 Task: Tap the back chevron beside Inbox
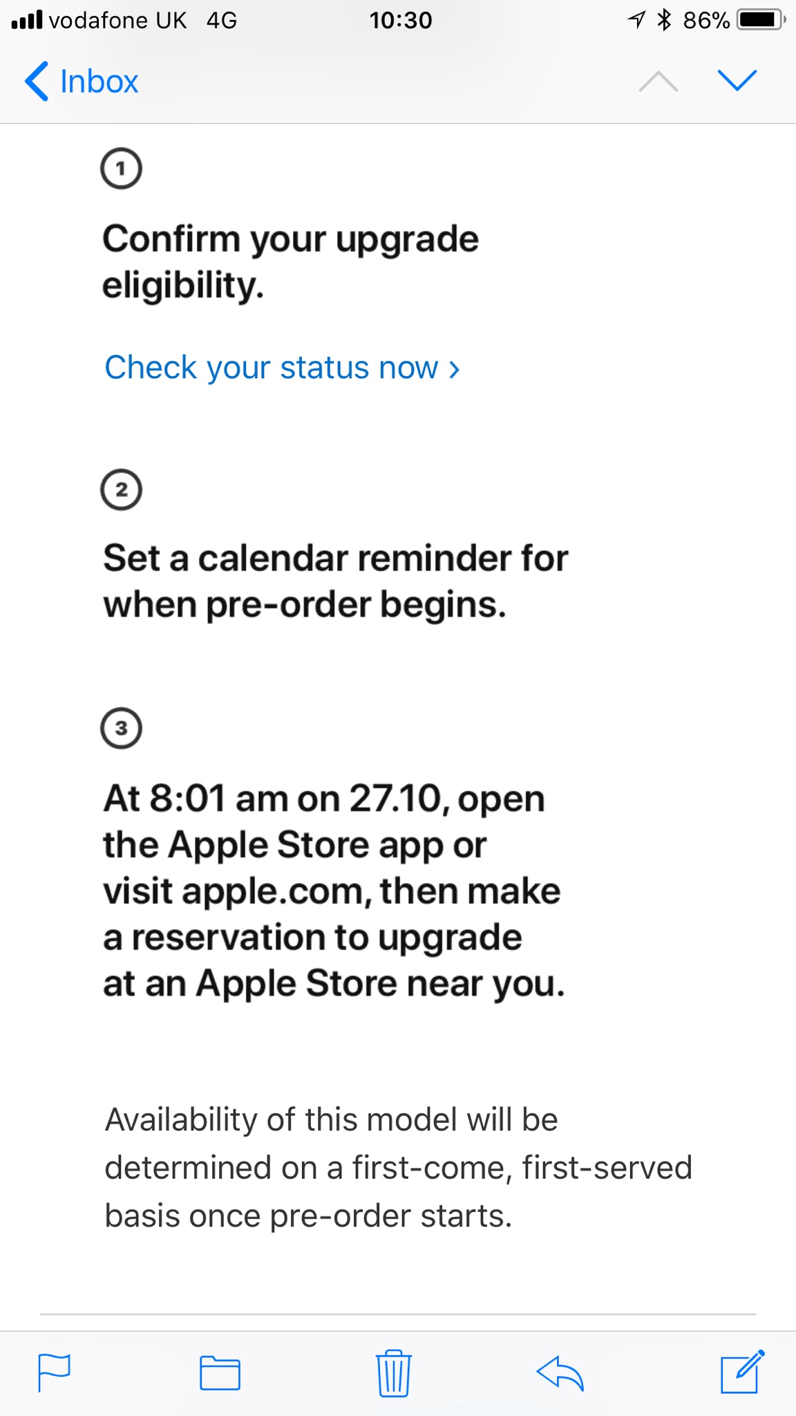coord(37,81)
